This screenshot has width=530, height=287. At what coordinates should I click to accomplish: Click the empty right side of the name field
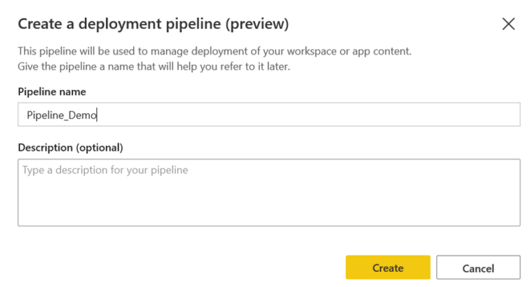410,115
